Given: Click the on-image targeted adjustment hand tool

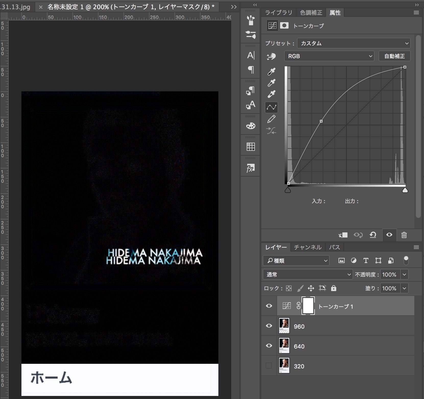Looking at the screenshot, I should tap(271, 56).
